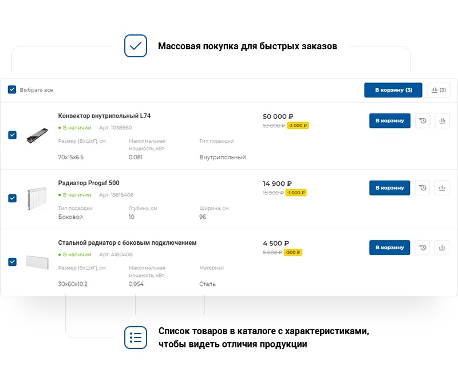This screenshot has height=380, width=458.
Task: Click history clock icon for Конвектор L74
Action: pyautogui.click(x=423, y=121)
